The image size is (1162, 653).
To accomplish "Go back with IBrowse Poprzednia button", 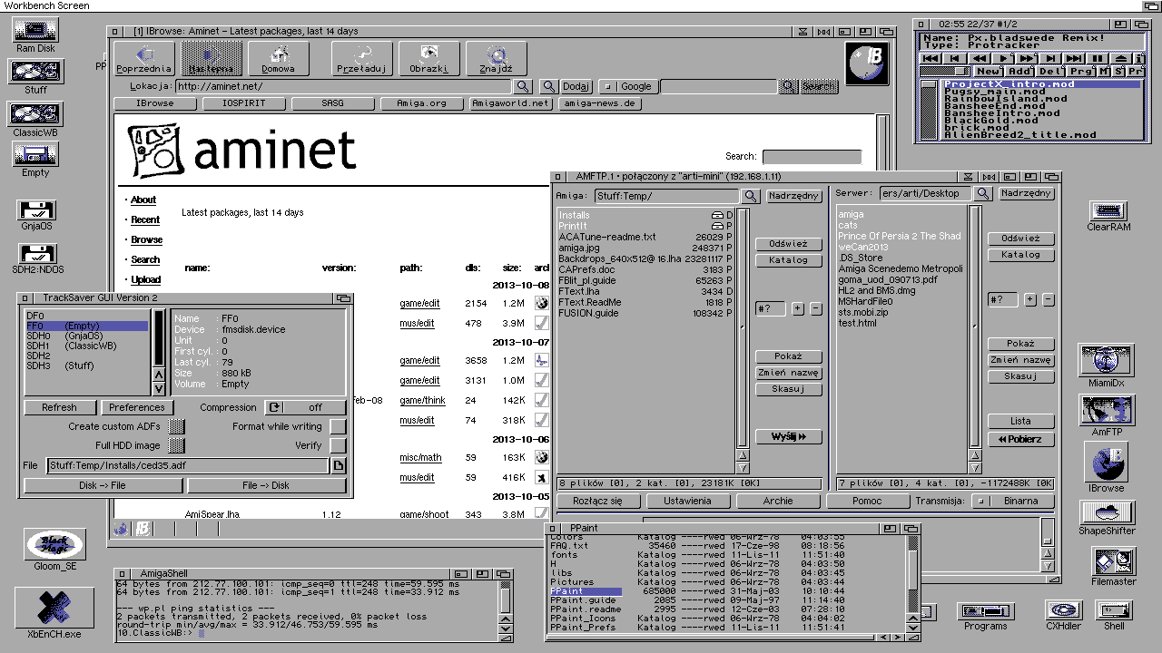I will [143, 58].
